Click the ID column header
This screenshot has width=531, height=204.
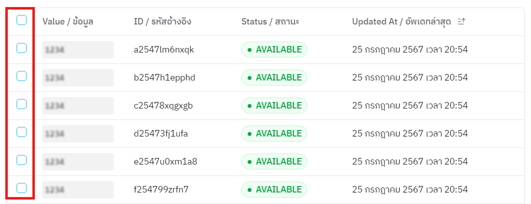pos(162,21)
